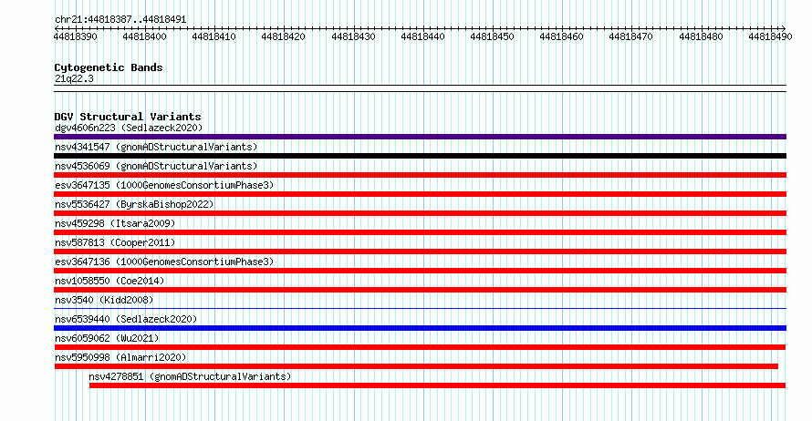Click ruler position 44818400
812x421 pixels.
(144, 36)
